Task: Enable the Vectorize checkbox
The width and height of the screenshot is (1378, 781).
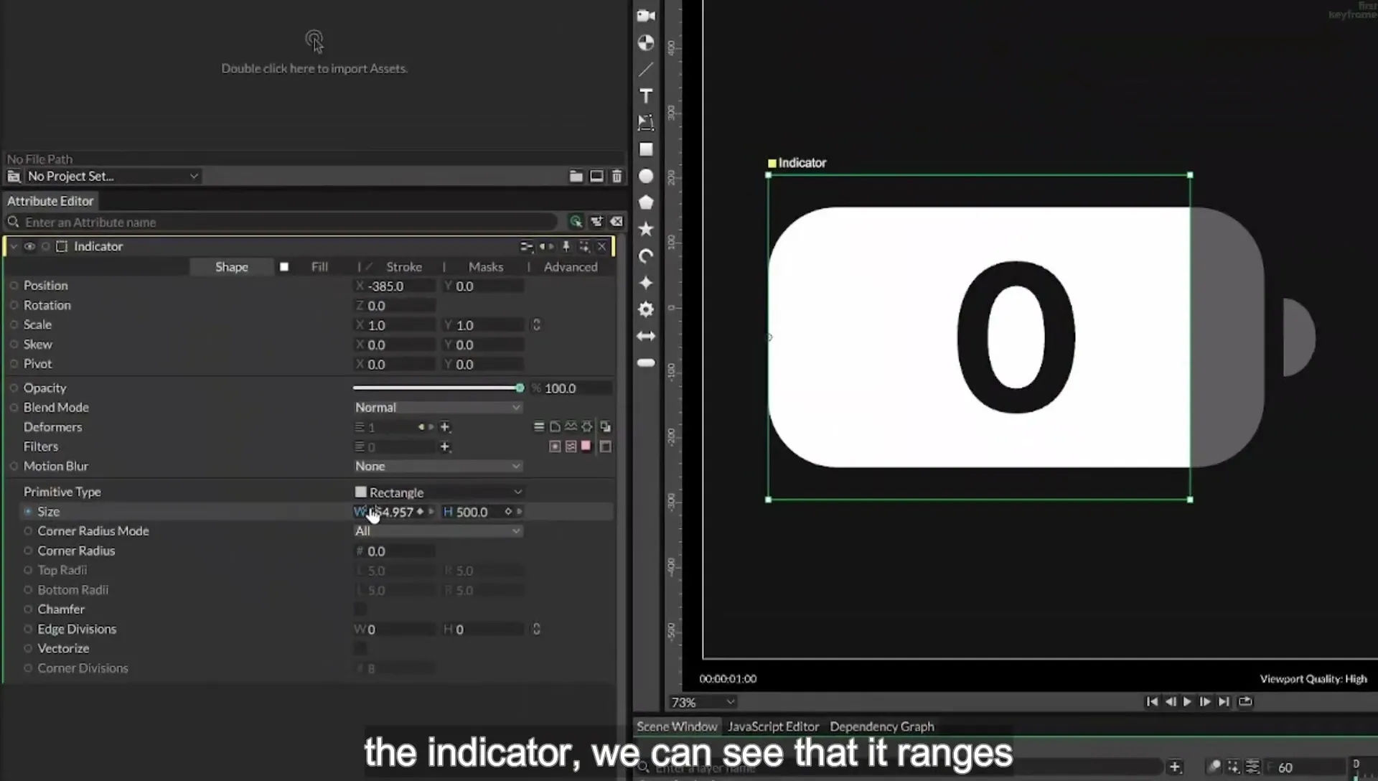Action: pos(360,649)
